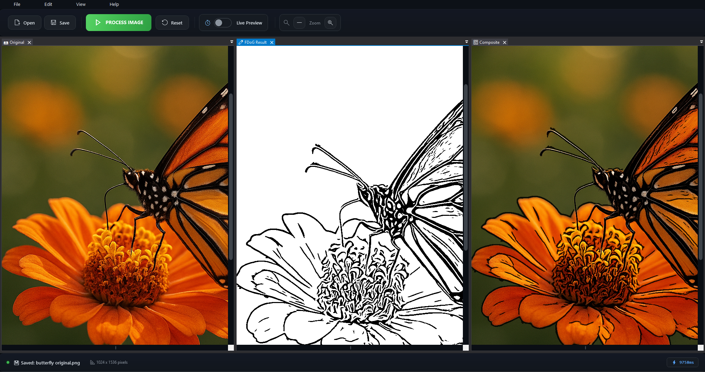Click the minus zoom reduce button
This screenshot has height=372, width=705.
[299, 23]
